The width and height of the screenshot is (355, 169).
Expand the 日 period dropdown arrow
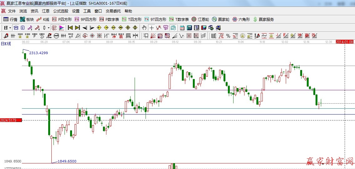[x=10, y=28]
